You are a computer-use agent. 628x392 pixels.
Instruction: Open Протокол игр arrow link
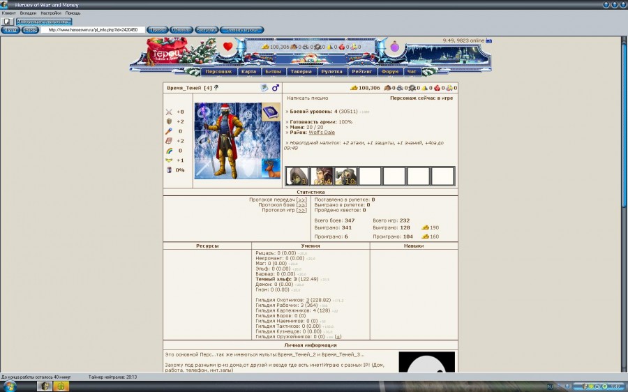301,210
